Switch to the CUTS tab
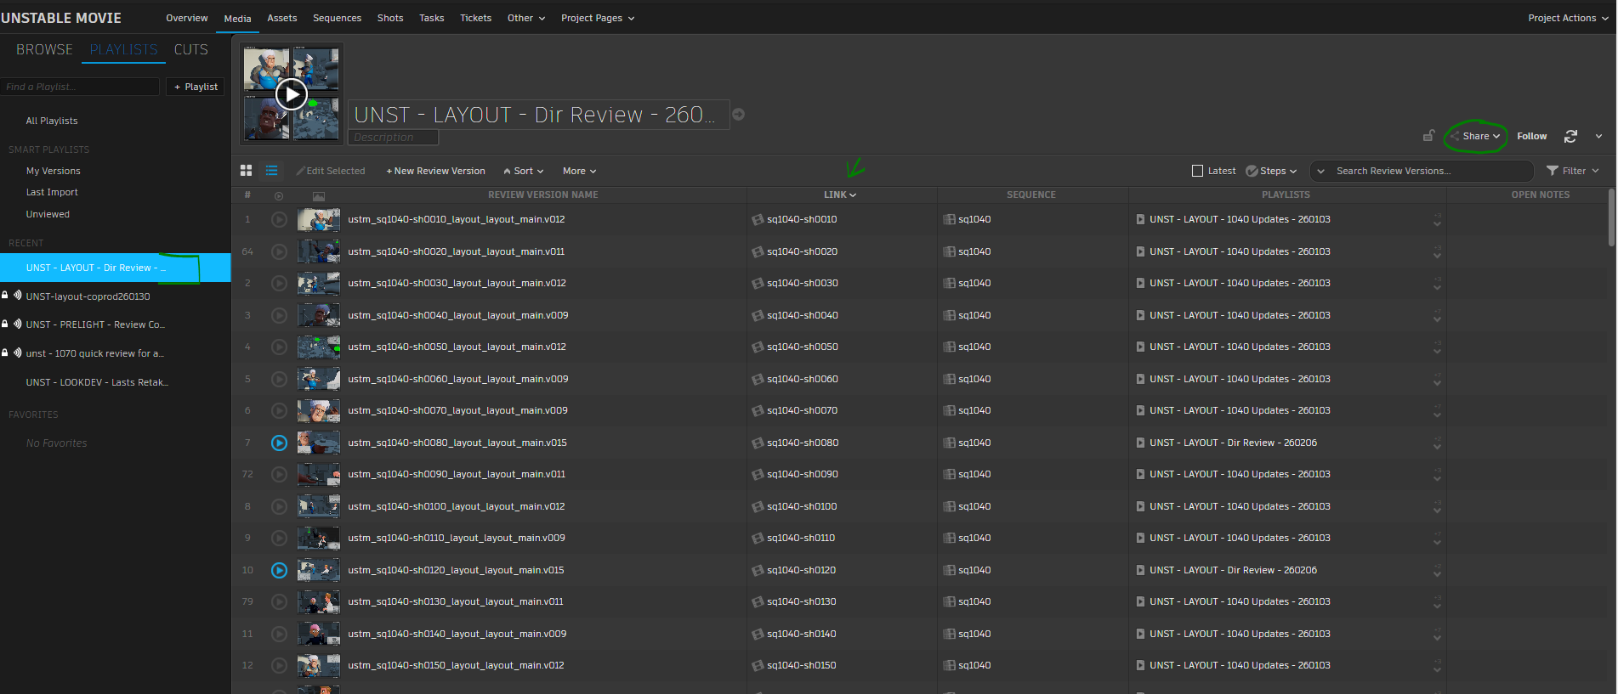This screenshot has height=694, width=1618. coord(190,49)
